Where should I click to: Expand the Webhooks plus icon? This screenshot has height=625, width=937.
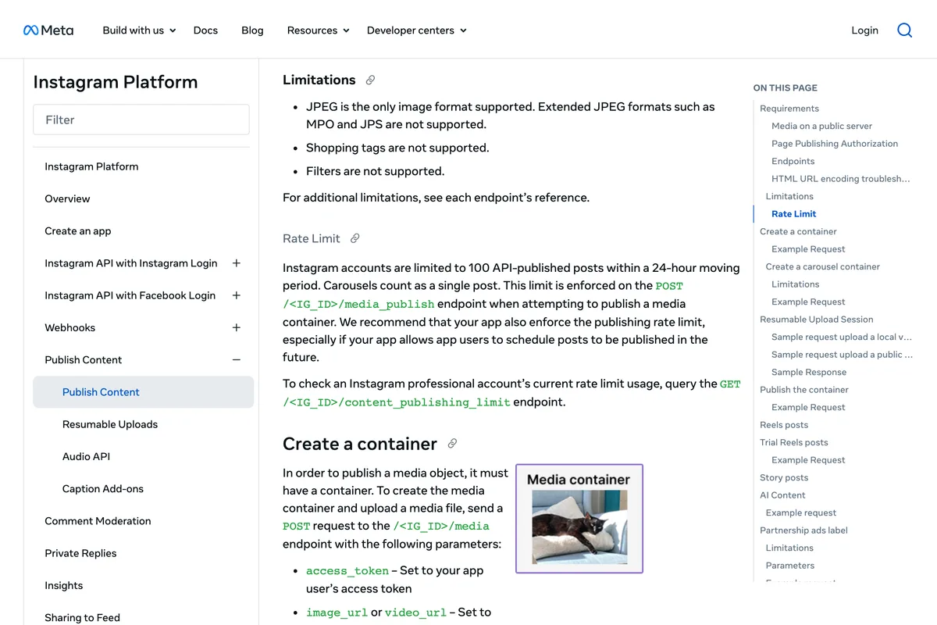237,327
